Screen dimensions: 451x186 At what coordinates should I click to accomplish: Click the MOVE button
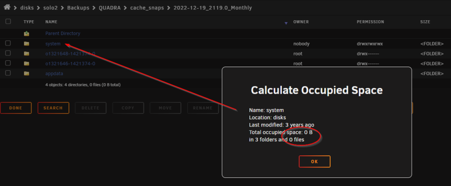(x=166, y=108)
